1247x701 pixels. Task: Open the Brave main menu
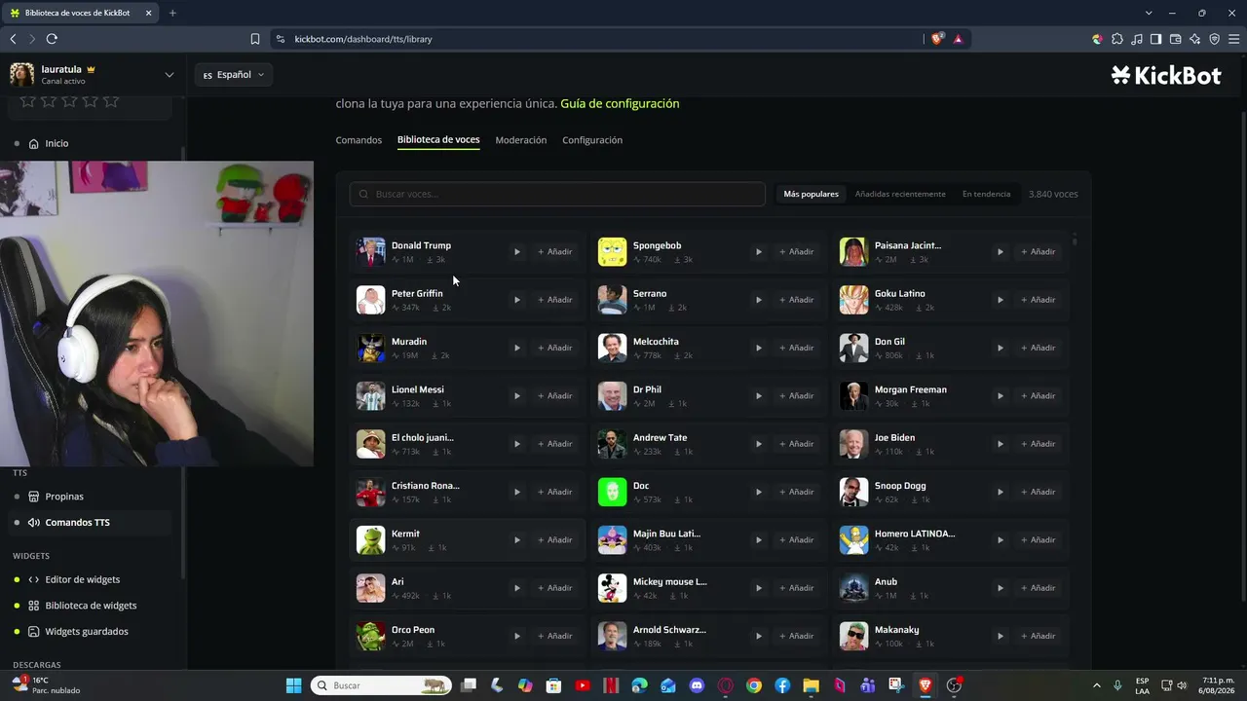(x=1233, y=39)
